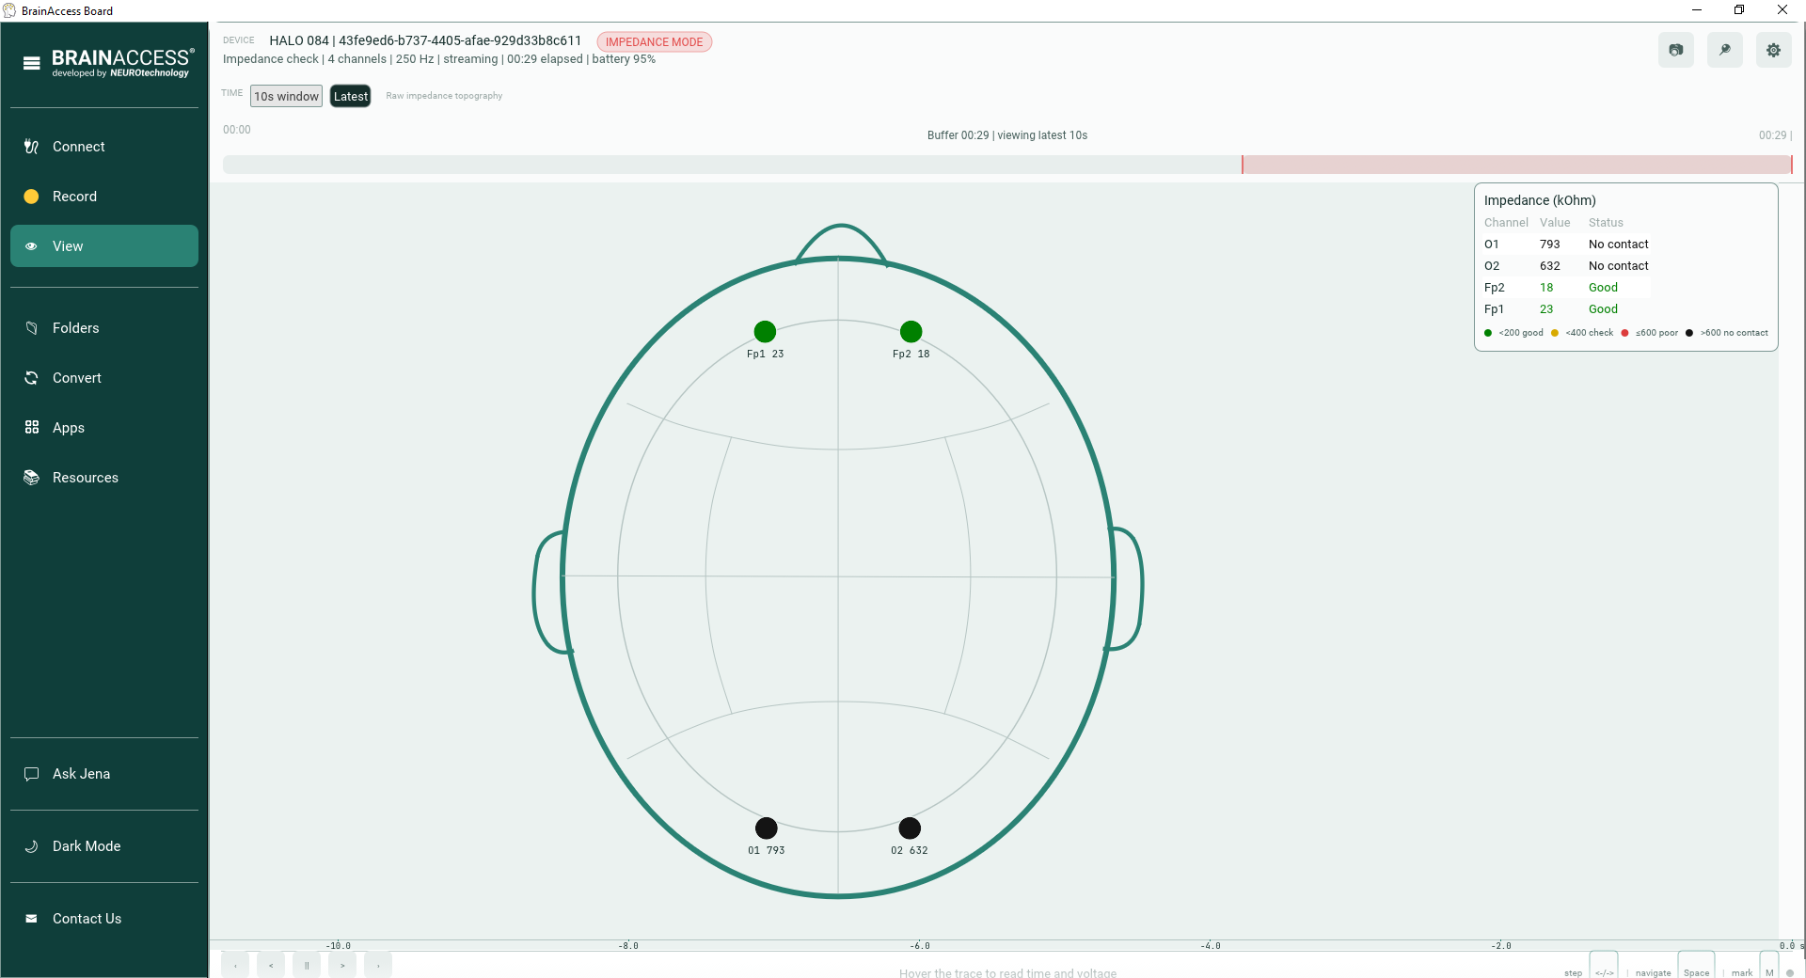Viewport: 1806px width, 978px height.
Task: Open settings with the gear icon
Action: [1773, 50]
